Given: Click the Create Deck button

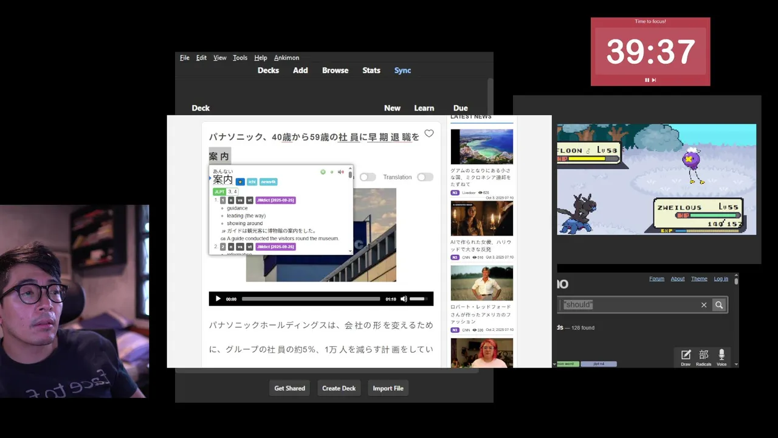Looking at the screenshot, I should [339, 388].
